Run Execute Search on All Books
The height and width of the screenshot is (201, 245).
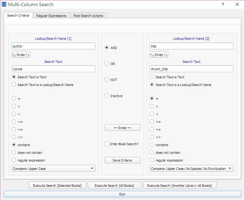click(115, 186)
